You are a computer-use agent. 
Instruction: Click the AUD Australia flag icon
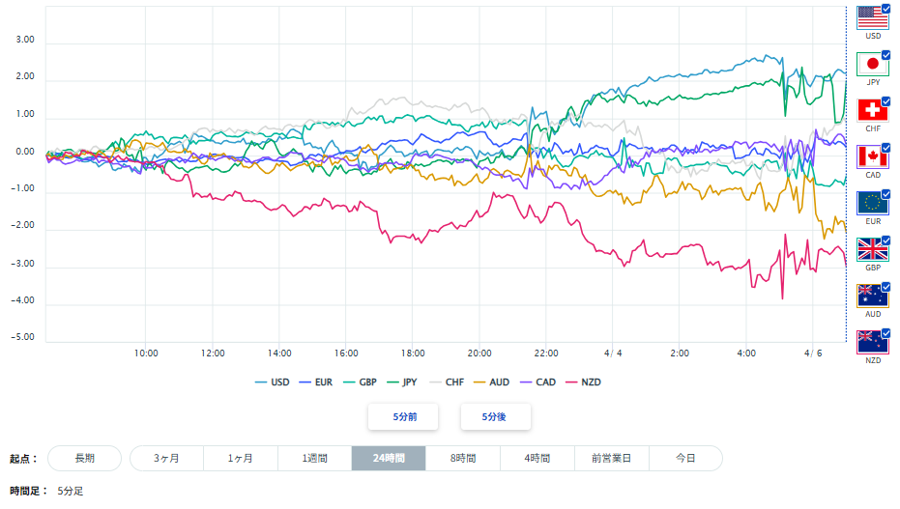[x=872, y=296]
